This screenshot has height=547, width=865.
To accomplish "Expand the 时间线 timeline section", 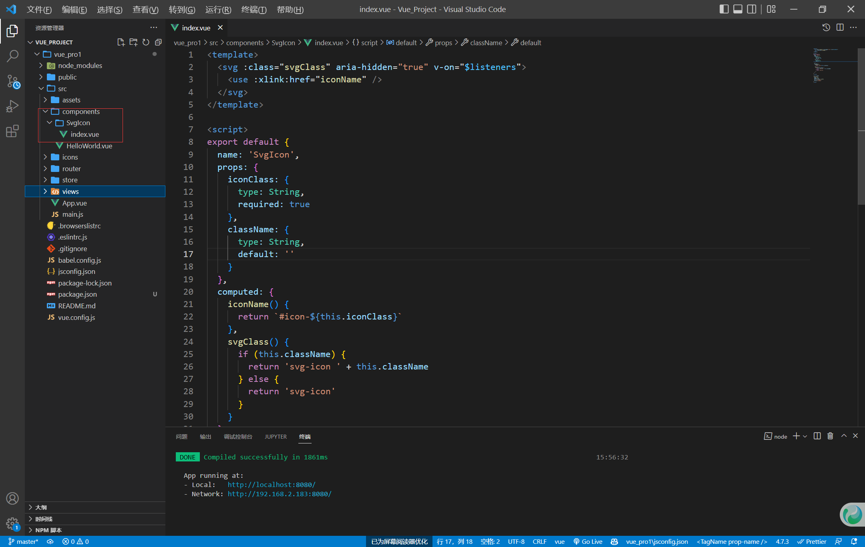I will pos(95,519).
